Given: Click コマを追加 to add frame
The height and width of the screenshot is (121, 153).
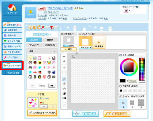Looking at the screenshot, I should (x=99, y=42).
